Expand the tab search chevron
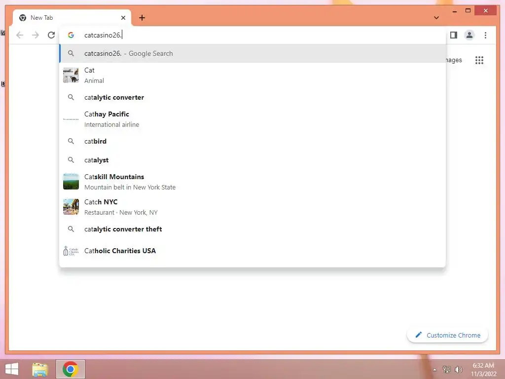 pos(436,18)
